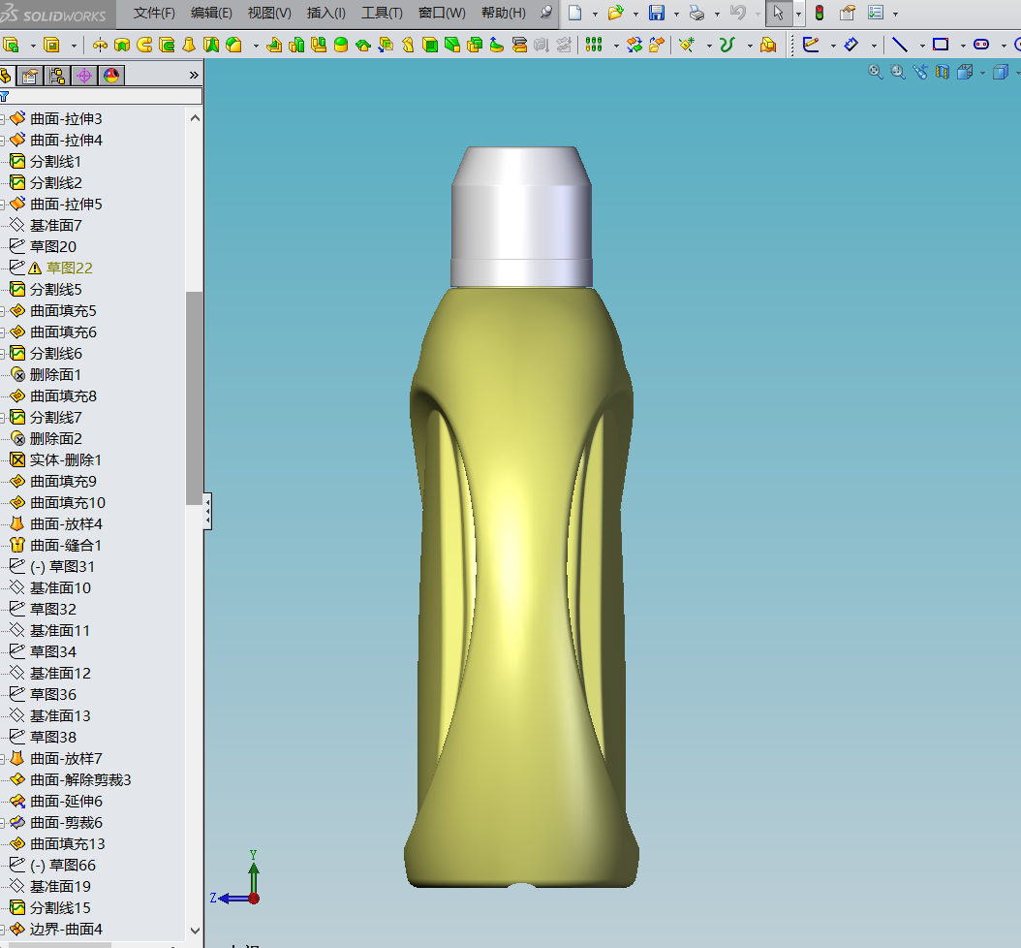Screen dimensions: 1021x948
Task: Select the Smart Dimension tool
Action: 851,45
